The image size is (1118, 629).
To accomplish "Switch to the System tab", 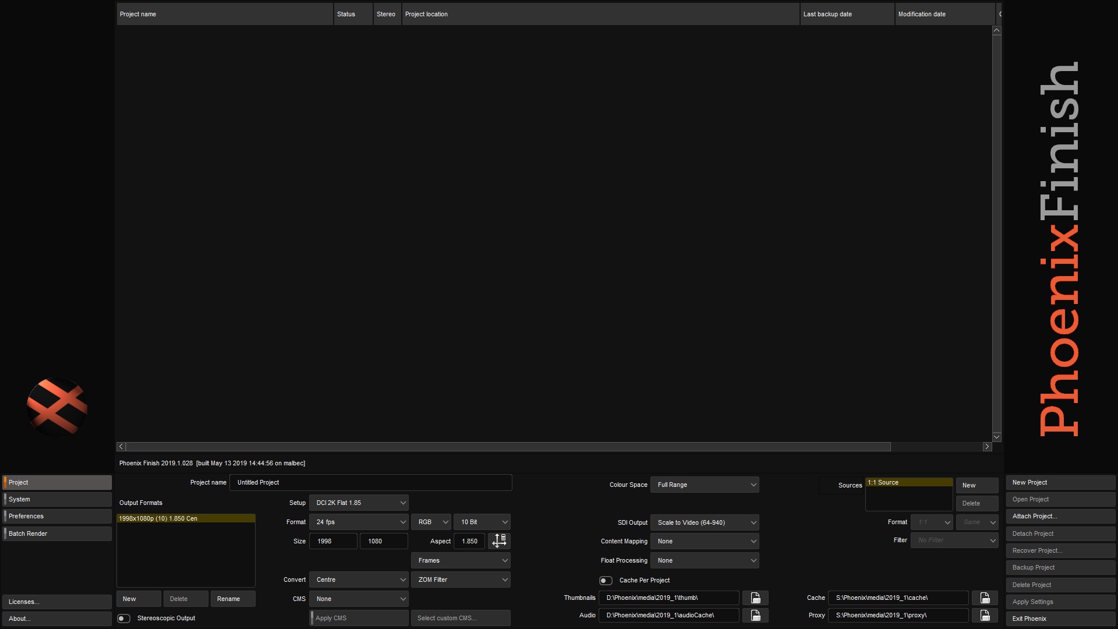I will pyautogui.click(x=57, y=499).
